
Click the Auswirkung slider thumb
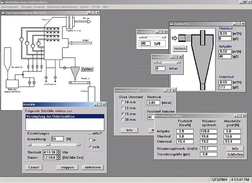click(x=48, y=145)
